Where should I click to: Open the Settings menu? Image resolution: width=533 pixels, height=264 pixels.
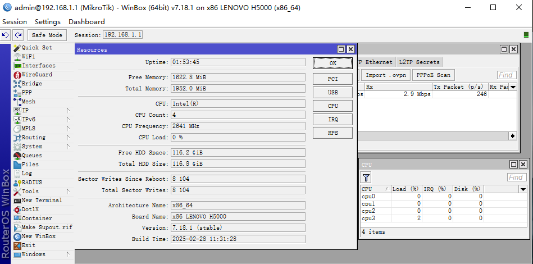coord(48,22)
